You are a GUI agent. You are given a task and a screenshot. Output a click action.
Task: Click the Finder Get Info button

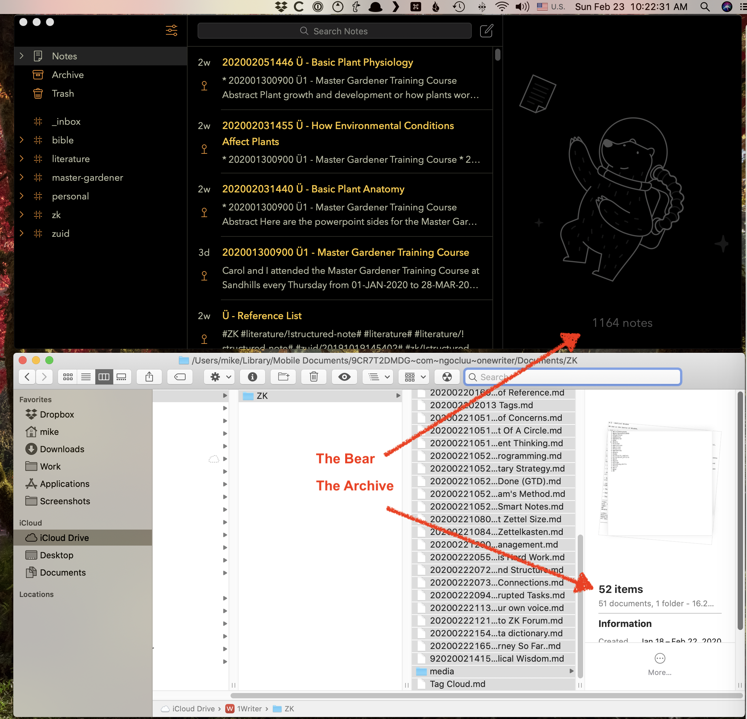252,377
